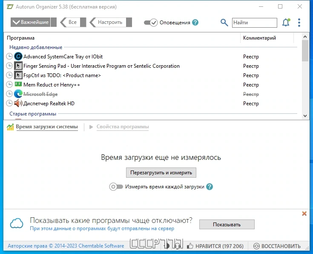Screen dimensions: 313x254
Task: Click the list scrollbar up arrow
Action: 305,37
